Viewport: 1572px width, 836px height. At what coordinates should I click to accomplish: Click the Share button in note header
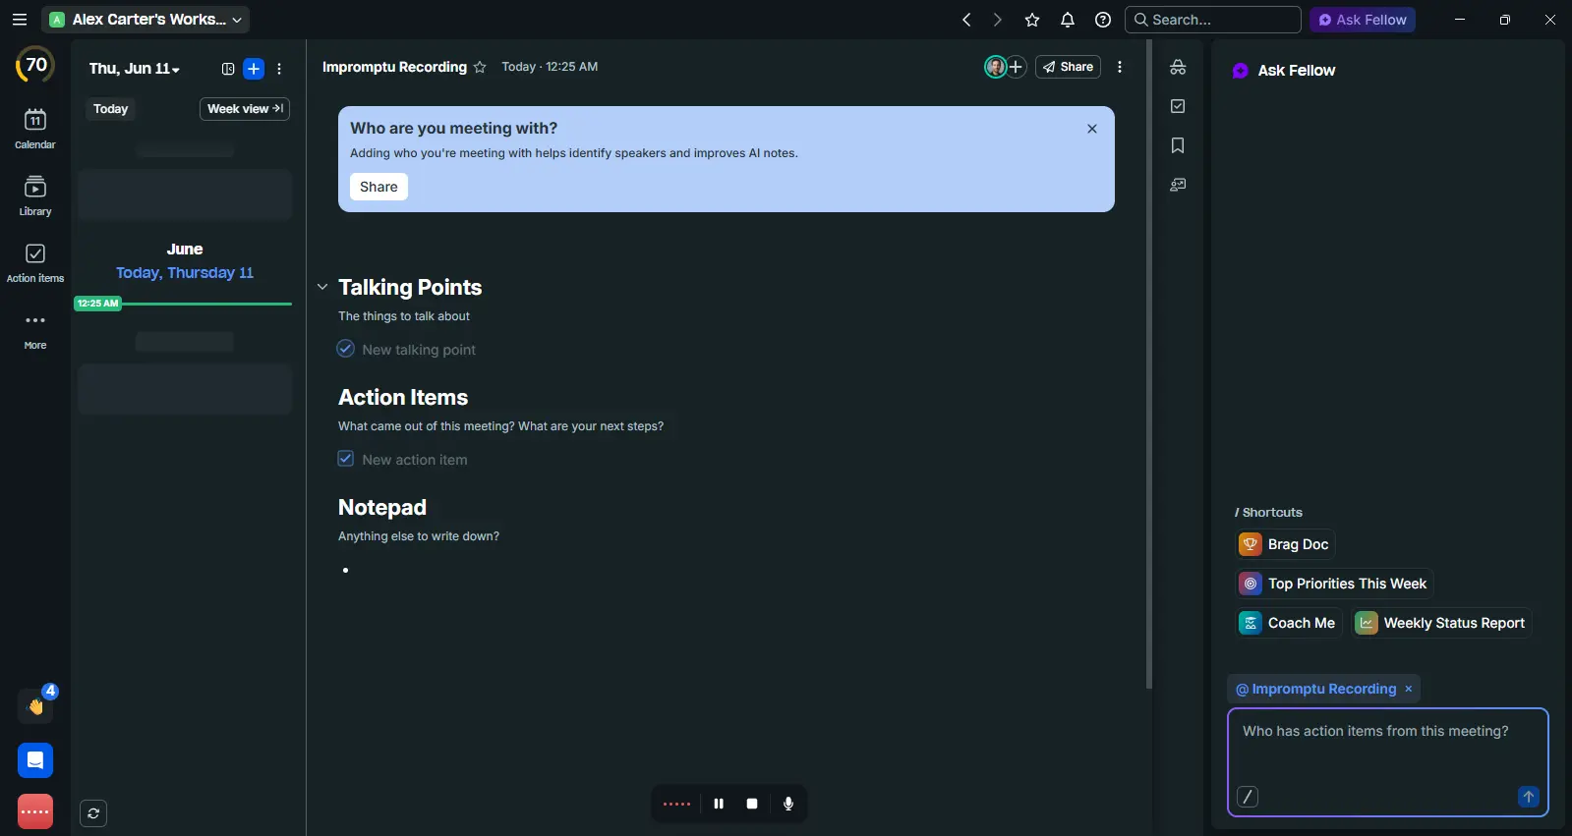[1068, 67]
